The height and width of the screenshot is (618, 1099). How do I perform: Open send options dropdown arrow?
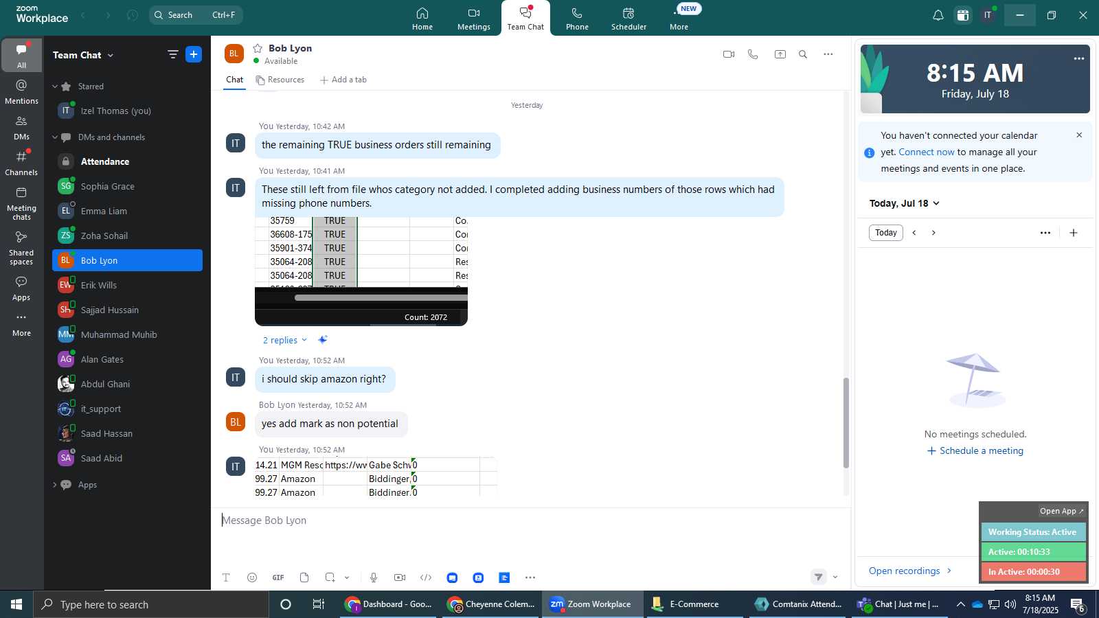[835, 577]
